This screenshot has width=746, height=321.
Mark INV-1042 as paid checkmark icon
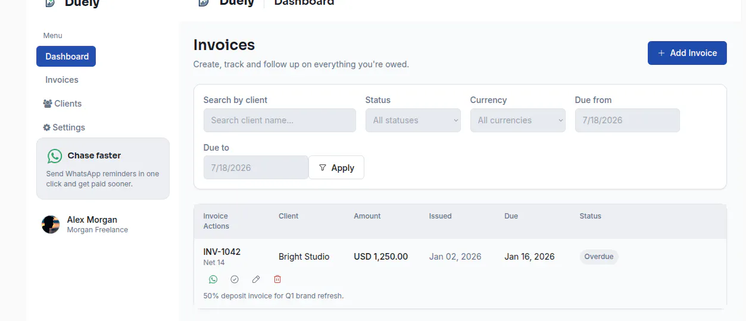click(235, 279)
